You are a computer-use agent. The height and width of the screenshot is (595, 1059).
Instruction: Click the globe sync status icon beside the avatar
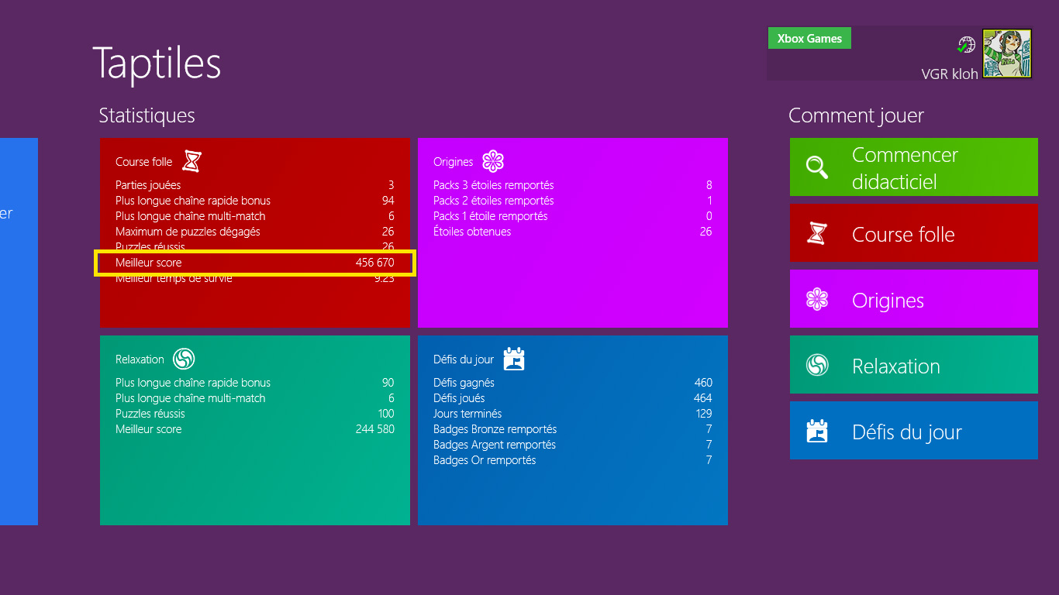click(965, 45)
